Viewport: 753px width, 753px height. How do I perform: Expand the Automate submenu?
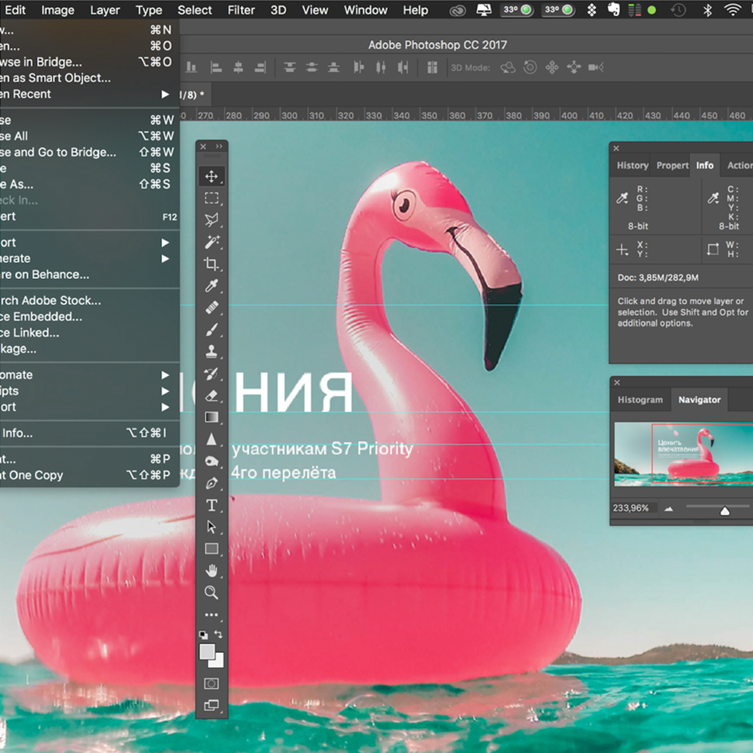88,375
